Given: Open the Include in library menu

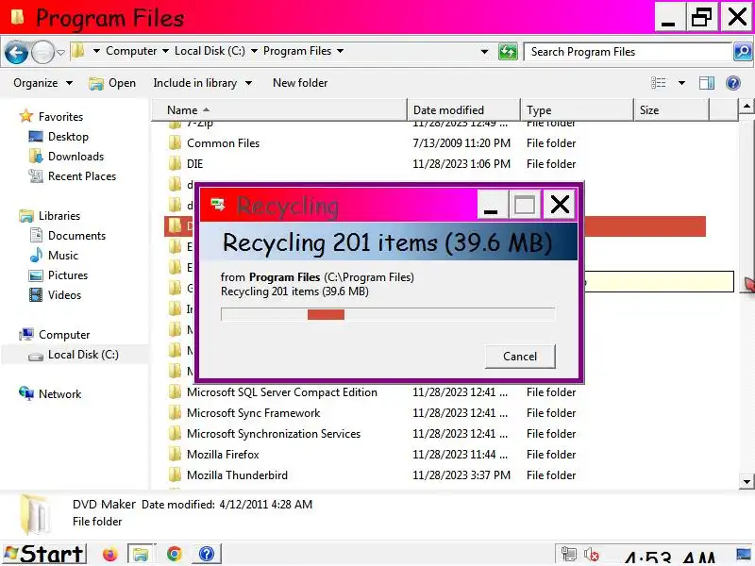Looking at the screenshot, I should click(x=202, y=83).
